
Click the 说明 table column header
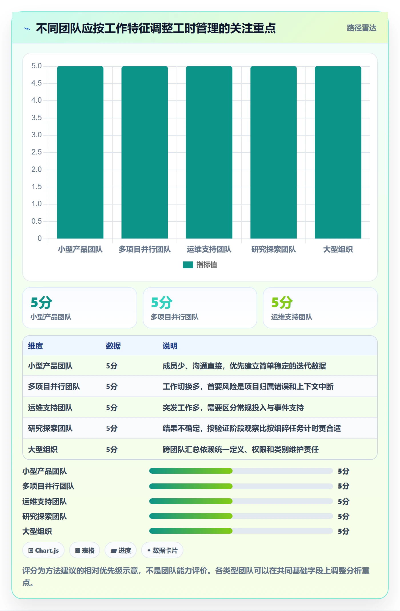(170, 346)
